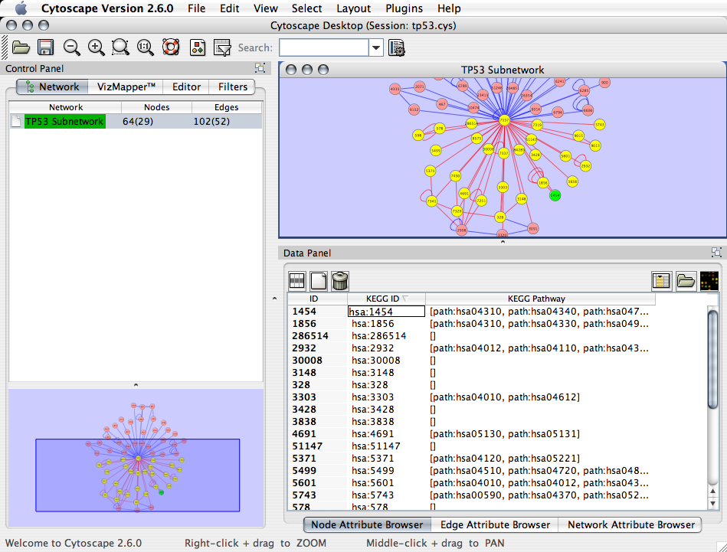Zoom in using the plus magnifier

coord(96,47)
